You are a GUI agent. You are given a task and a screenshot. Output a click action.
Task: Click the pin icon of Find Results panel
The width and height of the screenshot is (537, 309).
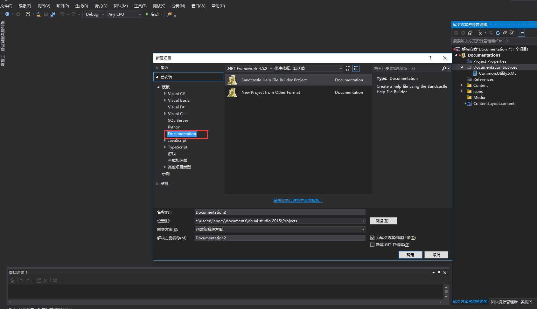(439, 272)
